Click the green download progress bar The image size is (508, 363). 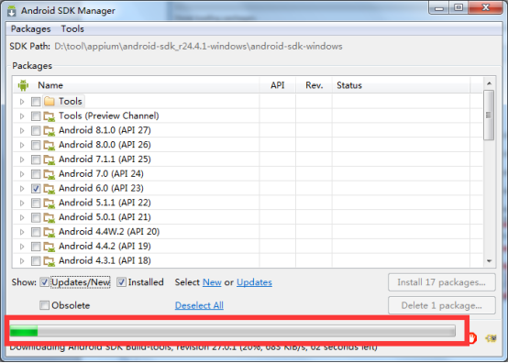[232, 331]
